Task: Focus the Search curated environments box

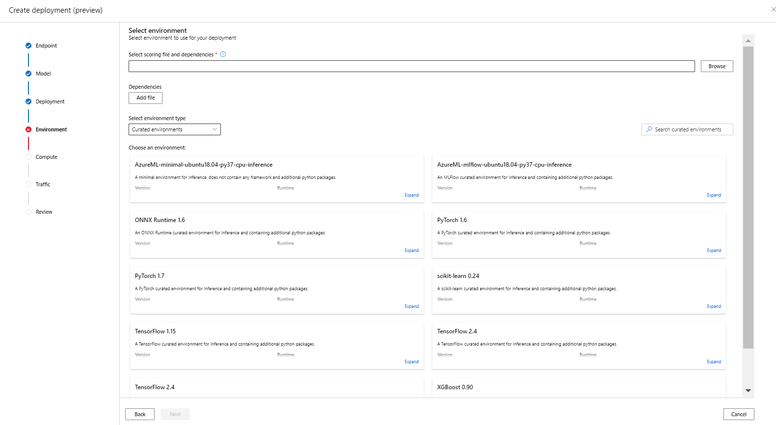Action: pos(687,129)
